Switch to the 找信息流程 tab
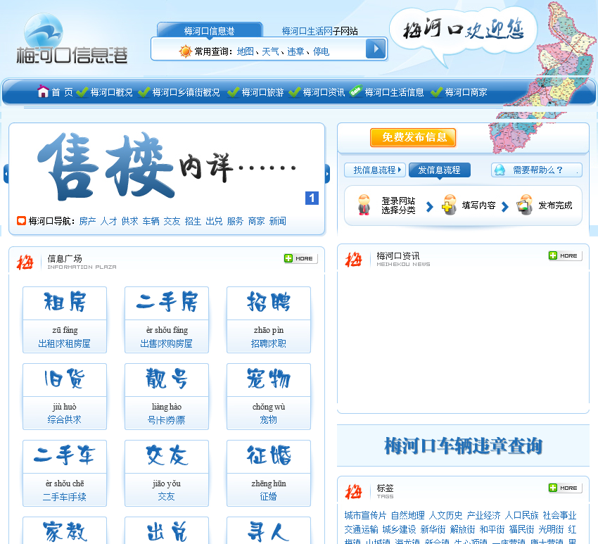The width and height of the screenshot is (598, 544). click(374, 170)
